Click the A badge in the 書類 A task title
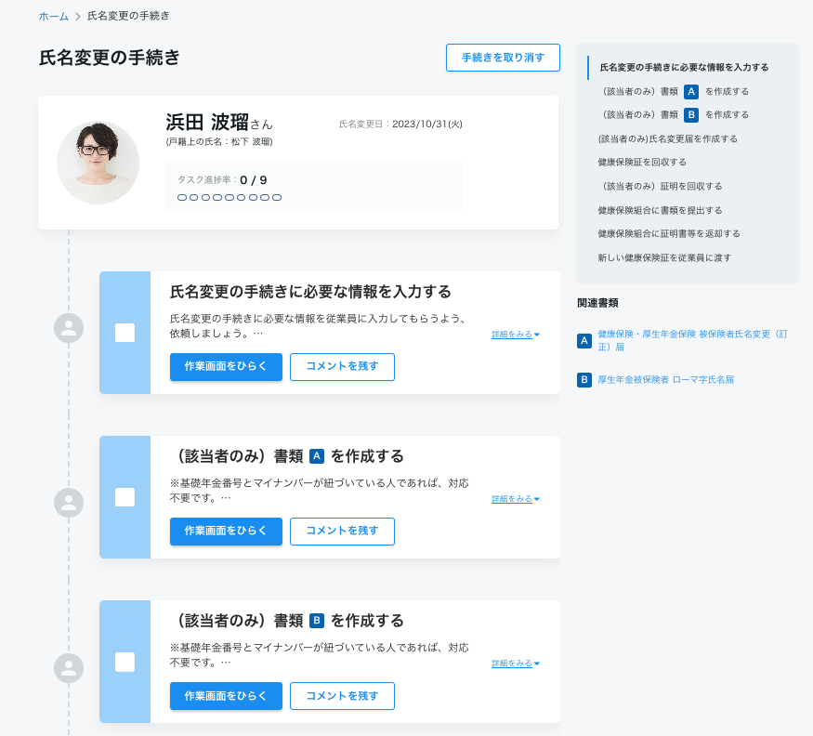 point(317,456)
